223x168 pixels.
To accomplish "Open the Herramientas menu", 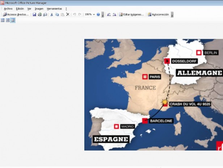I will pyautogui.click(x=54, y=8).
